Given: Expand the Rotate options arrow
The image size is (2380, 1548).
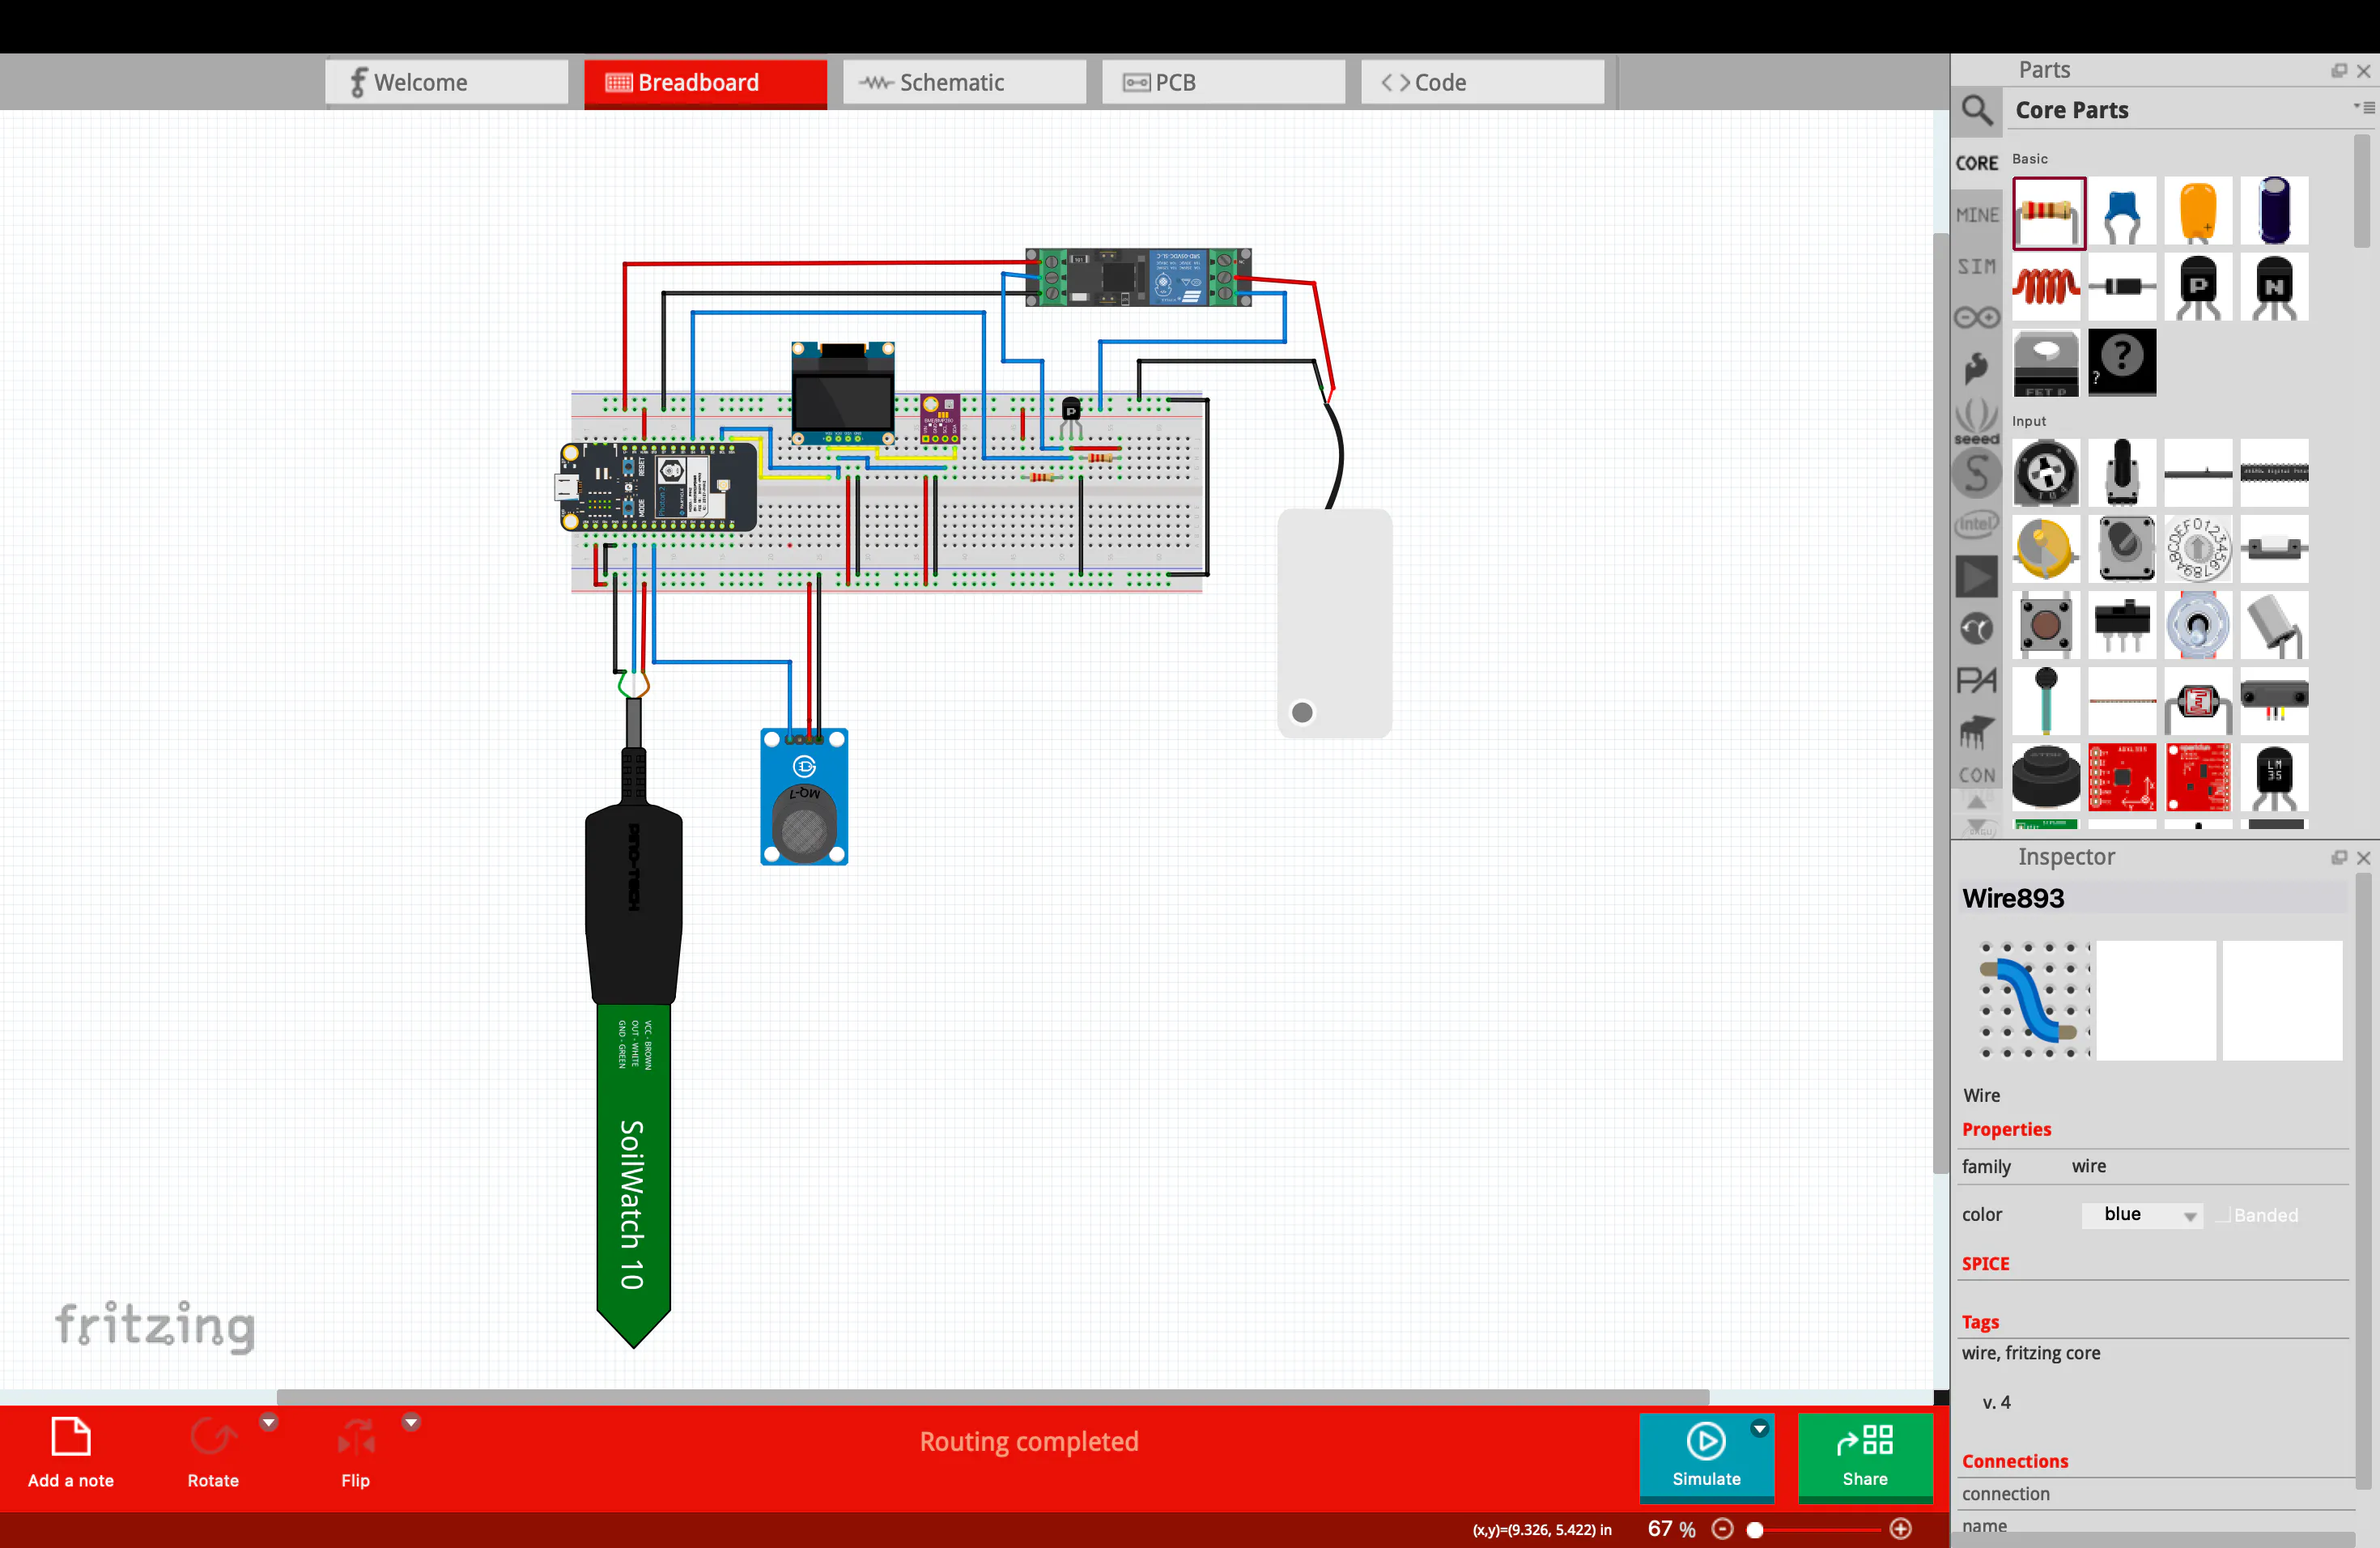Looking at the screenshot, I should 268,1422.
